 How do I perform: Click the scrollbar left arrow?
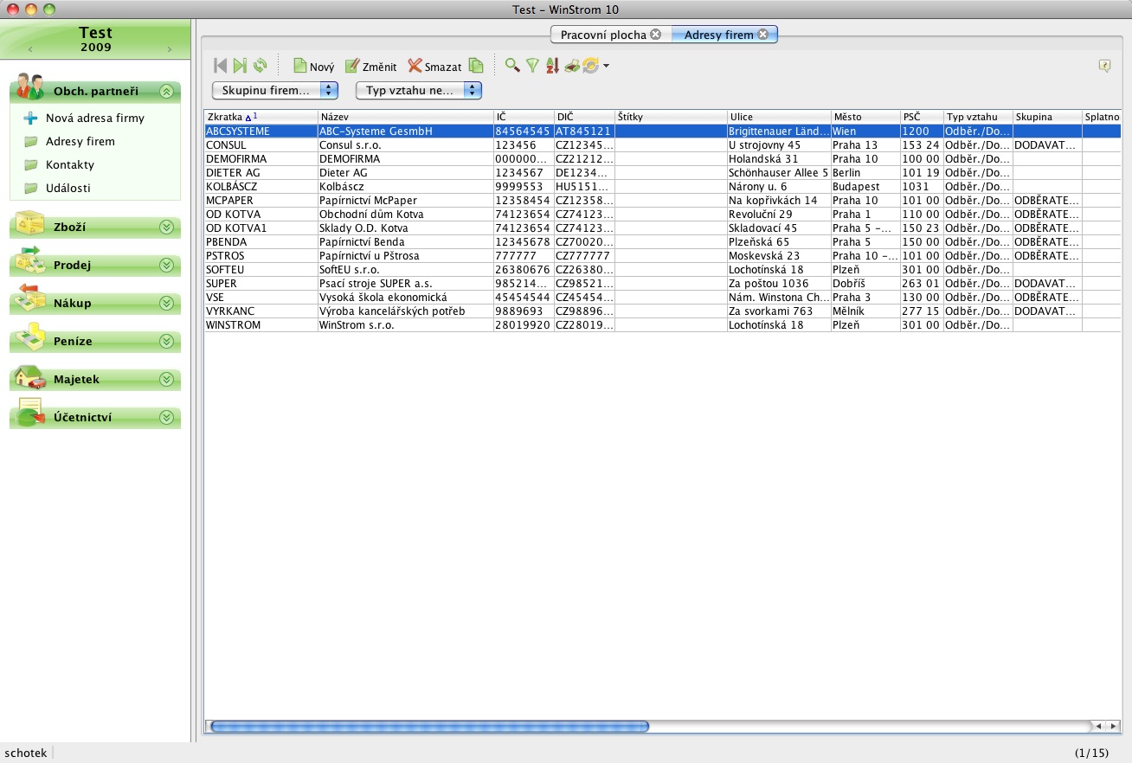pos(1098,727)
